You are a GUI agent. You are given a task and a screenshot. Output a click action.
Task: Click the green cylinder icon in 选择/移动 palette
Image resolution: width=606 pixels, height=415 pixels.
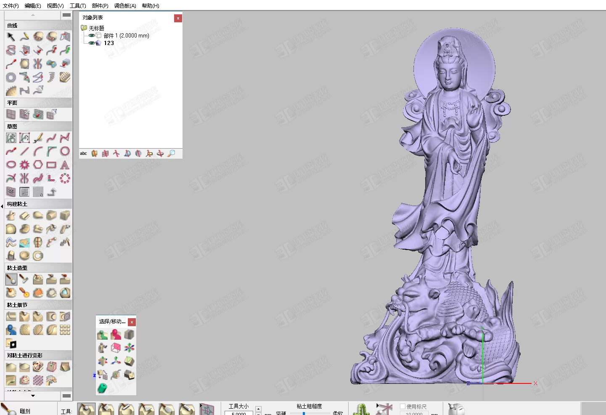coord(103,387)
